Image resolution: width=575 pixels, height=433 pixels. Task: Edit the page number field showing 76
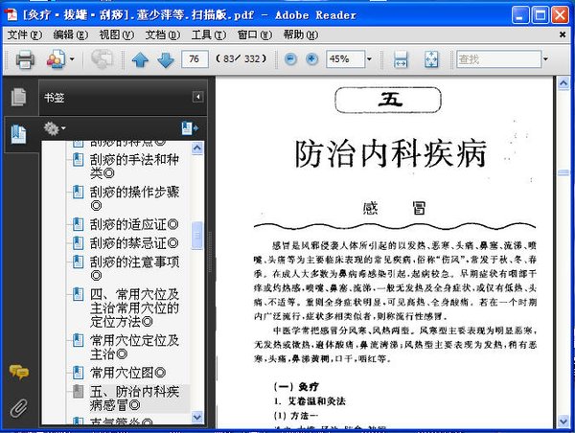(195, 59)
